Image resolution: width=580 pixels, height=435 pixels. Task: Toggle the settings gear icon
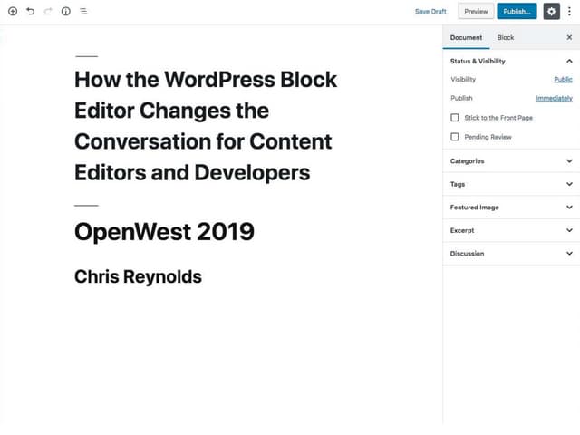(x=551, y=12)
